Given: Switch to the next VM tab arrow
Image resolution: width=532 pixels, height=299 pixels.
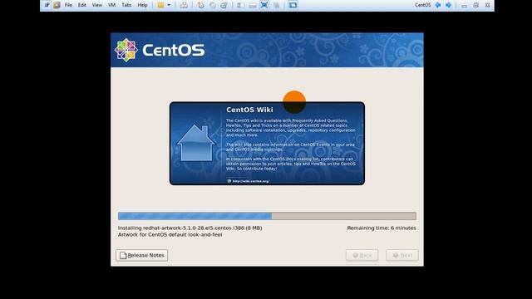Looking at the screenshot, I should pyautogui.click(x=449, y=5).
